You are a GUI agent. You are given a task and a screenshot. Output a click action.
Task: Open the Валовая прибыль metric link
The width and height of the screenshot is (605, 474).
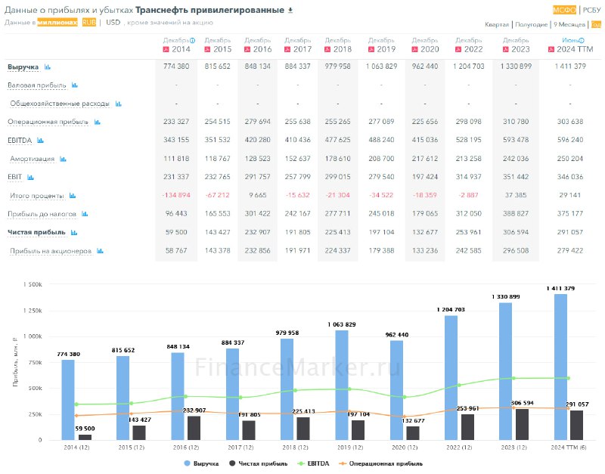[x=36, y=85]
